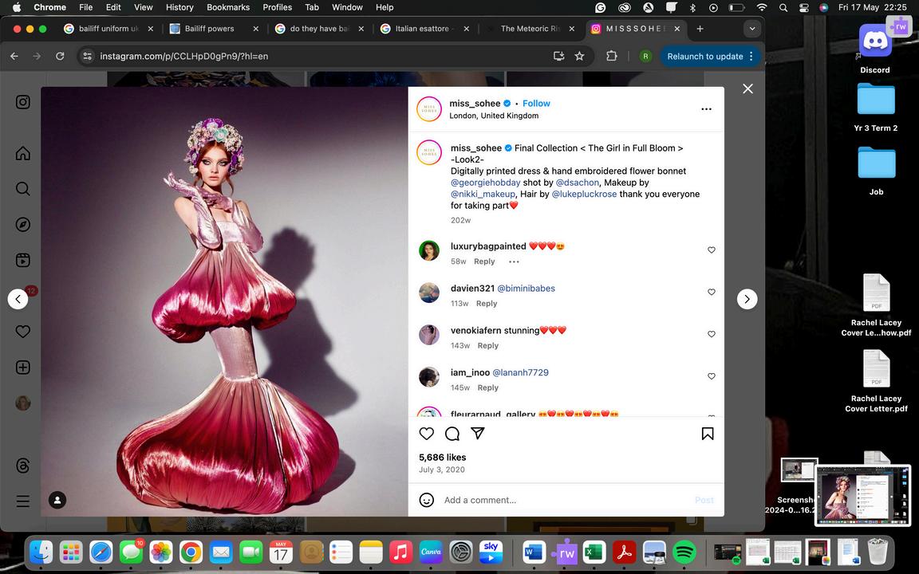Go to the Home feed icon
The image size is (919, 574).
[x=23, y=153]
